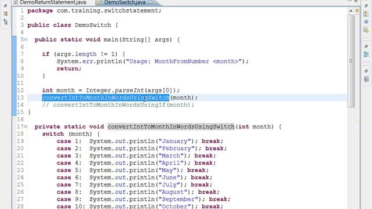Collapse the main method fold at line 5
The width and height of the screenshot is (372, 209).
[26, 39]
